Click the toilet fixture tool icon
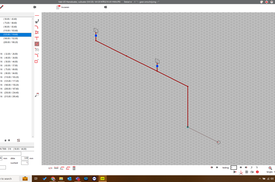The image size is (275, 182). point(37,21)
